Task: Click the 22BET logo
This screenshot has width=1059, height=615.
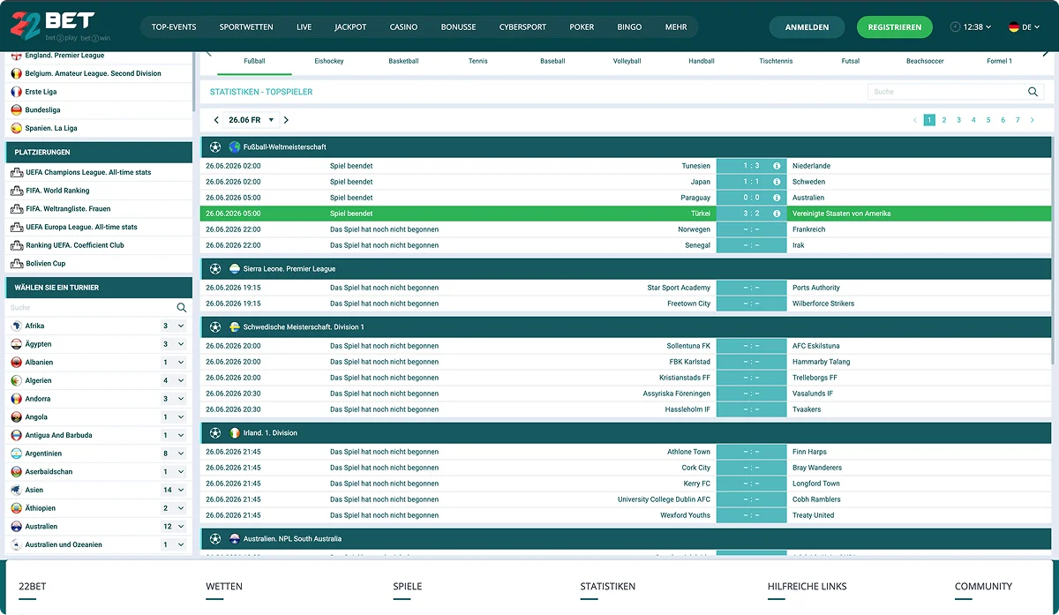Action: click(52, 26)
